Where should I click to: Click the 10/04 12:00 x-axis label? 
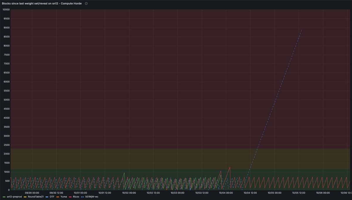point(250,193)
